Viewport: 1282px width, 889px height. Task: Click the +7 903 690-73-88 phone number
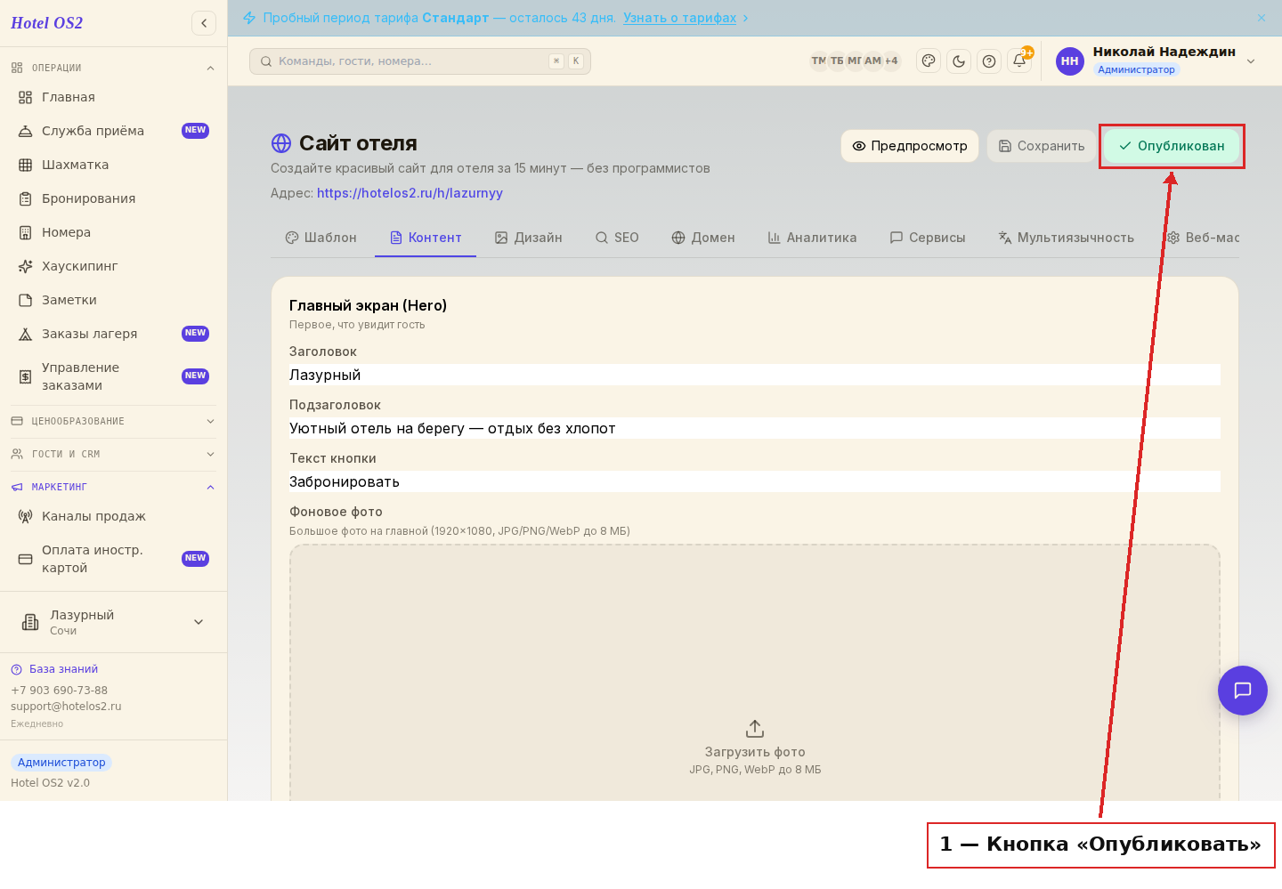[59, 691]
